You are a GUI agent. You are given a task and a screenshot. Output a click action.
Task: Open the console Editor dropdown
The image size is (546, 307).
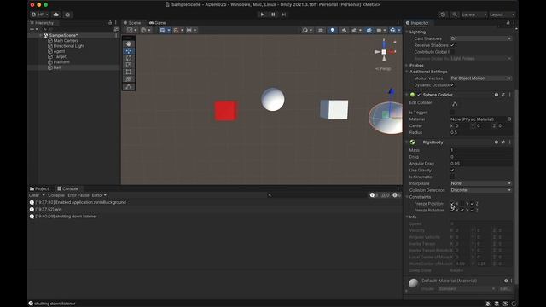click(x=99, y=195)
